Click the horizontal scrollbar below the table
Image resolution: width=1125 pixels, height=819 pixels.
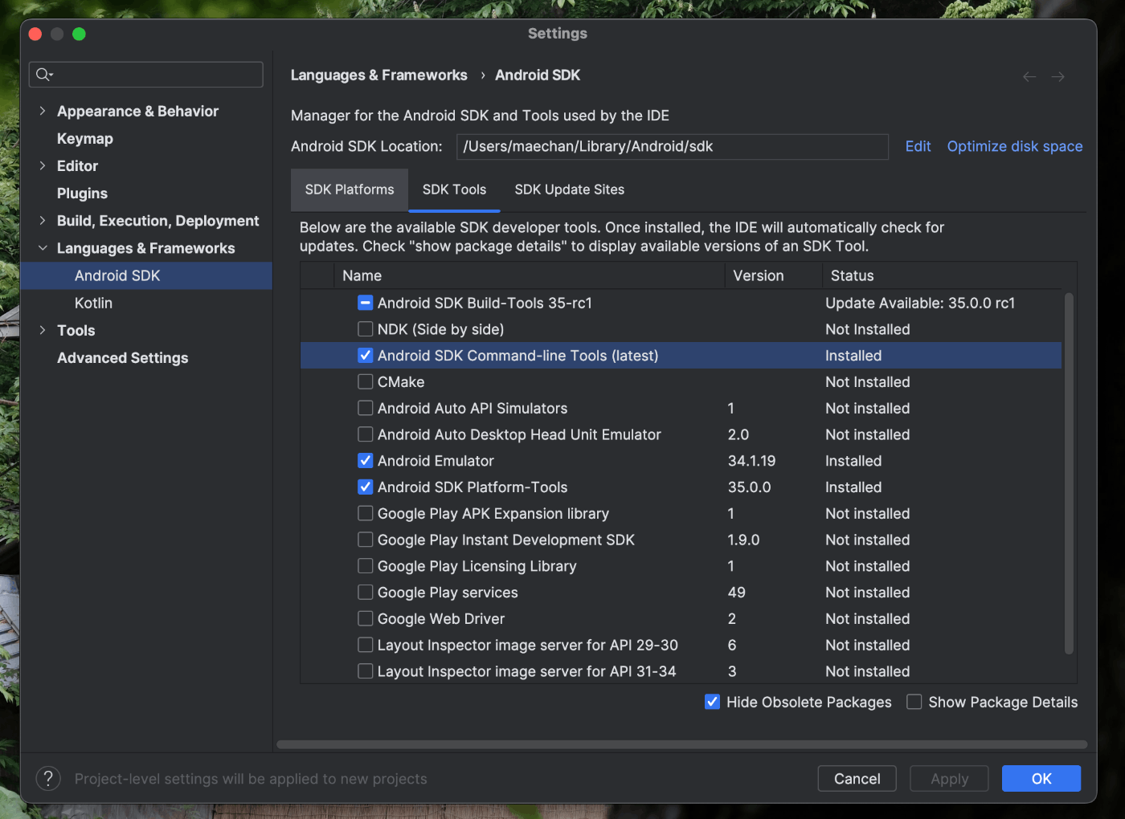pos(681,744)
